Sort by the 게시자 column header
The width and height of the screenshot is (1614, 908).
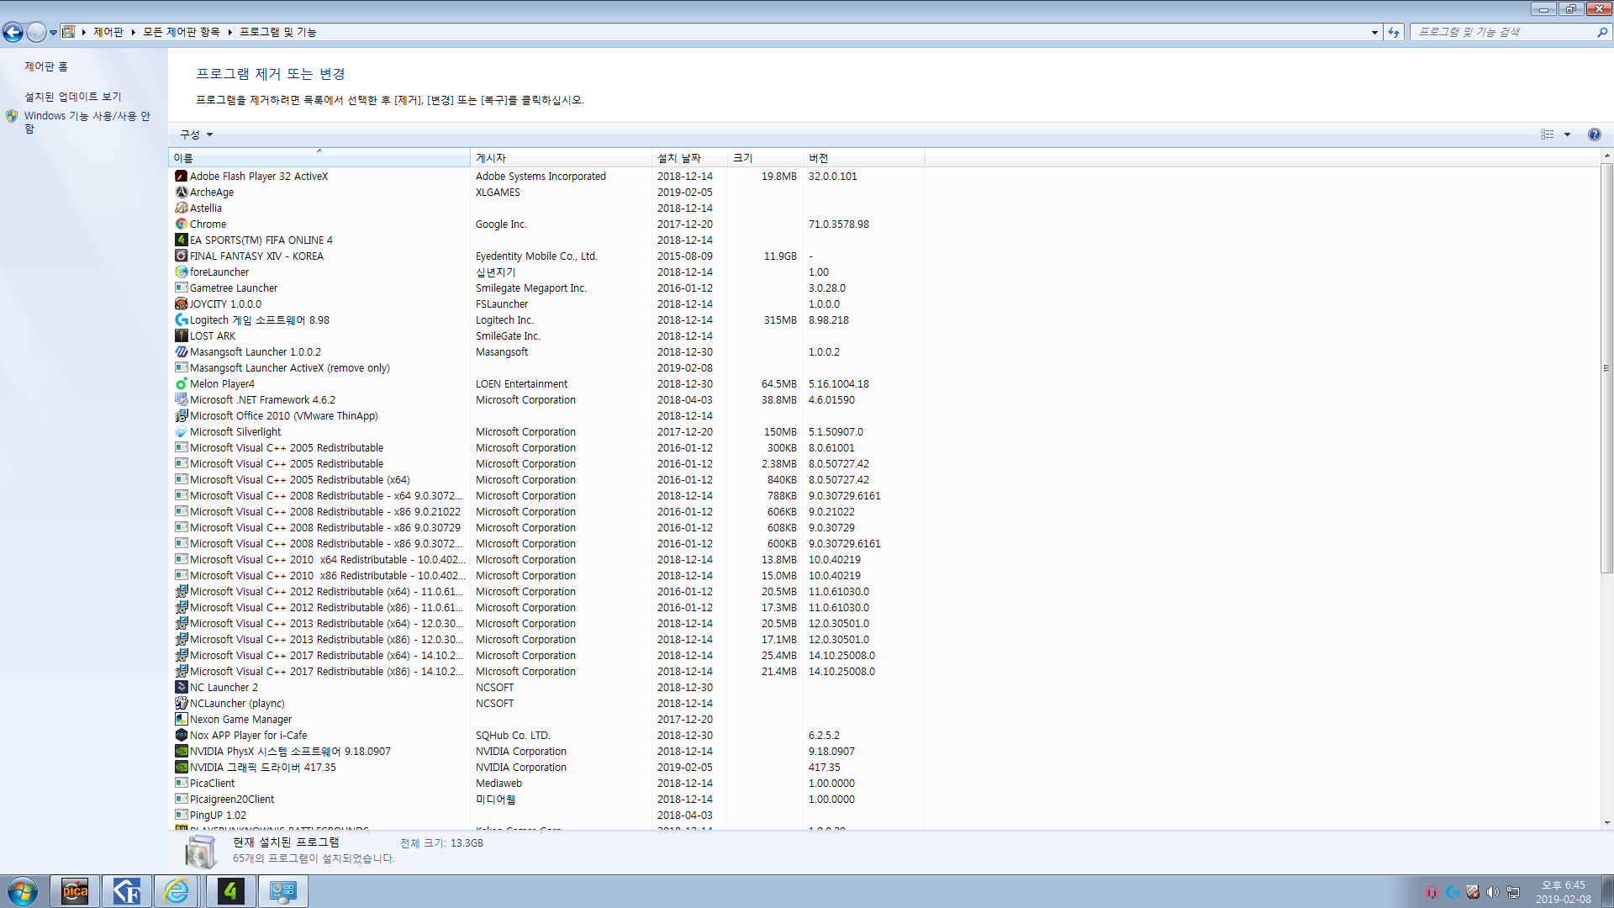click(x=561, y=158)
